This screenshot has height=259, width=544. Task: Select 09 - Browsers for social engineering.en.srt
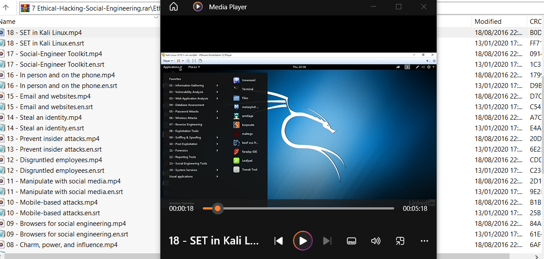coord(67,234)
